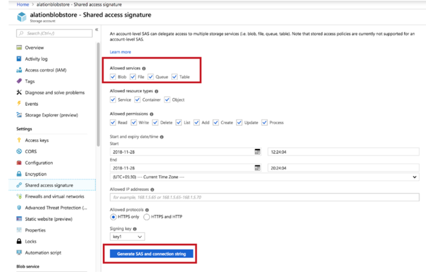
Task: Click info icon beside Allowed IP addresses
Action: 152,189
